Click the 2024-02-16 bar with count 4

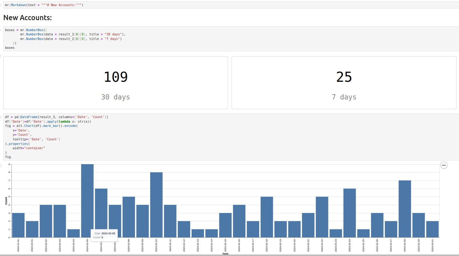(239, 221)
